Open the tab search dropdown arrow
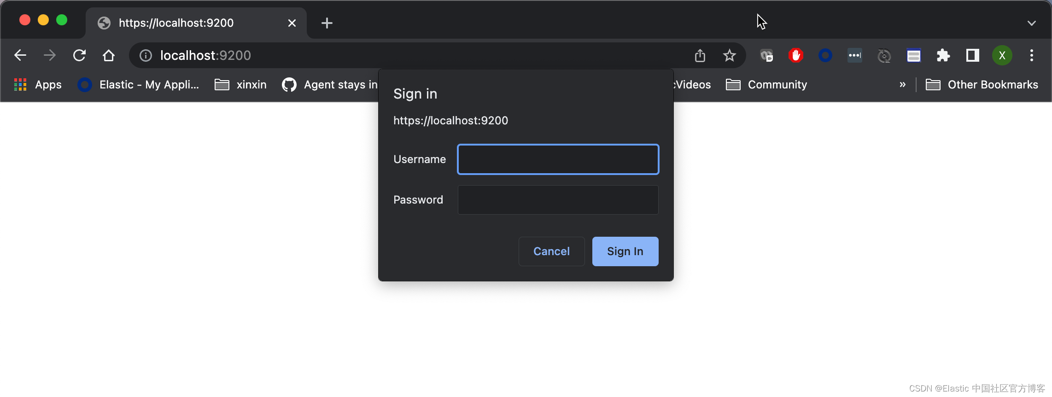Image resolution: width=1052 pixels, height=397 pixels. [x=1031, y=23]
